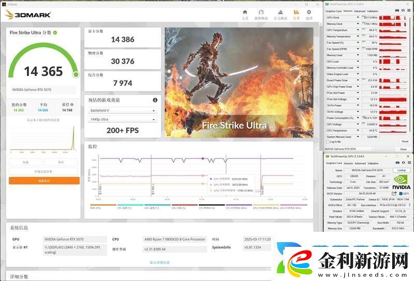
Task: Open the hamburger menu in the Graphics Card GPU-Z window
Action: click(409, 163)
